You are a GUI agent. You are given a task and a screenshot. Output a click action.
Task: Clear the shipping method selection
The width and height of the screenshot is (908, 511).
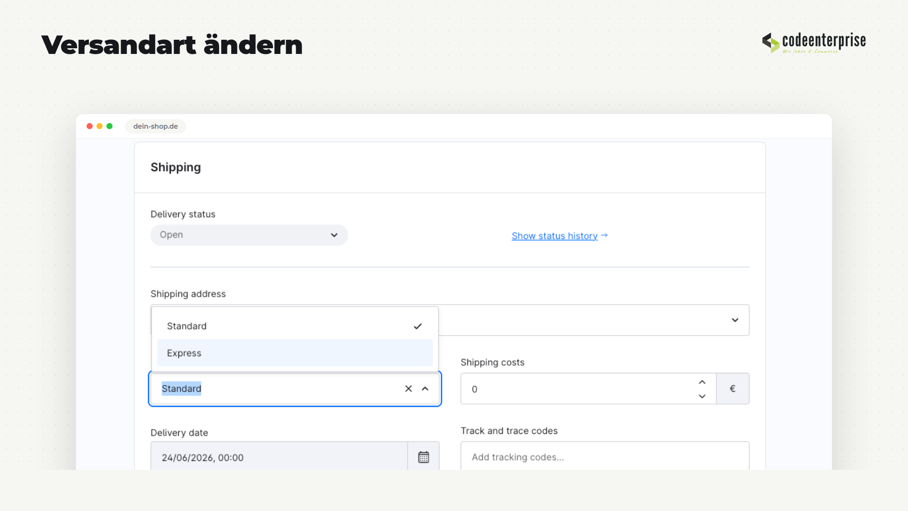409,388
